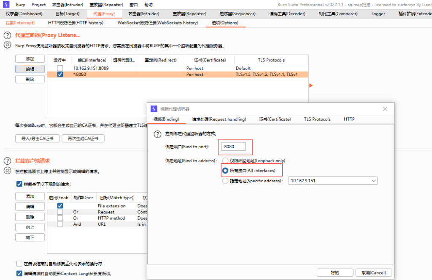Open the Options sub-tab
This screenshot has width=432, height=280.
point(225,23)
